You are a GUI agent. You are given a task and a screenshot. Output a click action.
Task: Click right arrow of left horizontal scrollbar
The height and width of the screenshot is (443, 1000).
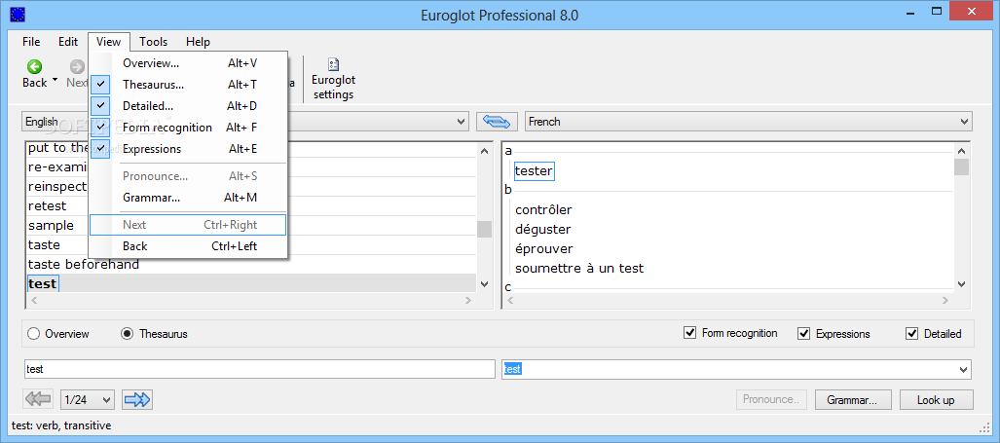tap(467, 300)
